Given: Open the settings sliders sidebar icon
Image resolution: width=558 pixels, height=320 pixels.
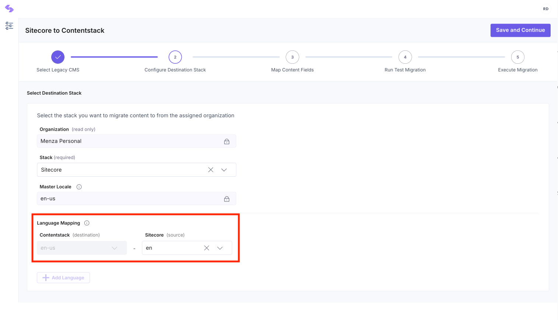Looking at the screenshot, I should (9, 25).
